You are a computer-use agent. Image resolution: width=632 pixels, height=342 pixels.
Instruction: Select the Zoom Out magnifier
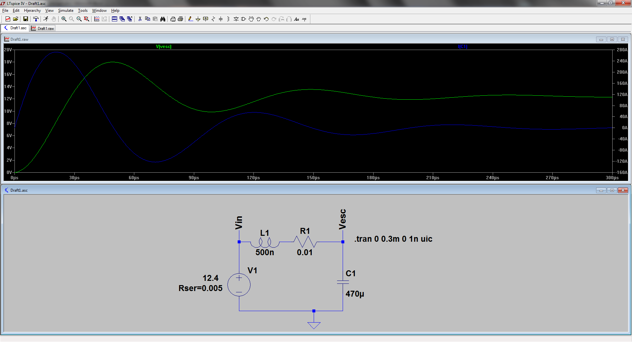tap(79, 19)
